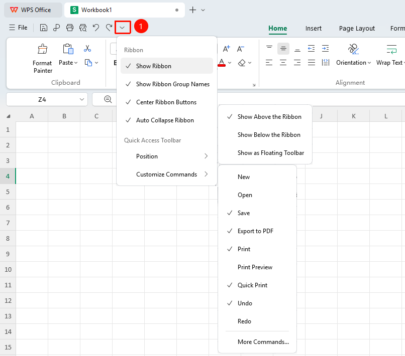The image size is (405, 356).
Task: Click the Increase Indent icon
Action: [325, 48]
